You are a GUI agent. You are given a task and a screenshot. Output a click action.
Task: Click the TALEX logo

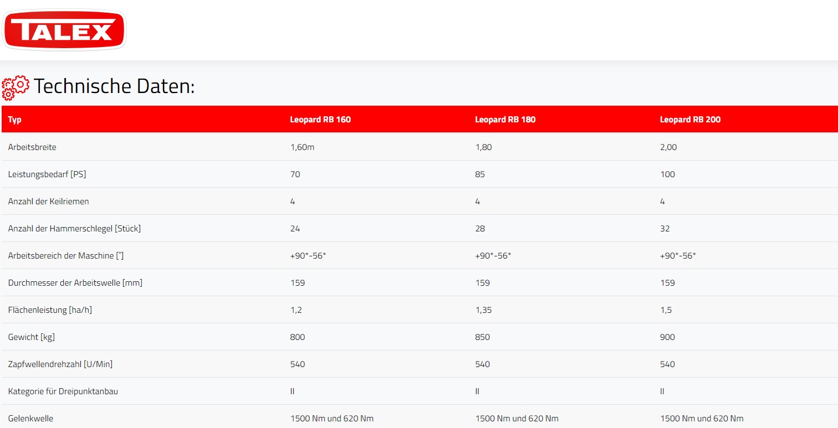[64, 30]
